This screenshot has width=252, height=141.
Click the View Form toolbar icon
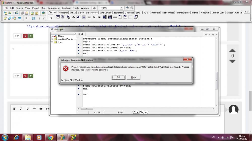pos(10,18)
